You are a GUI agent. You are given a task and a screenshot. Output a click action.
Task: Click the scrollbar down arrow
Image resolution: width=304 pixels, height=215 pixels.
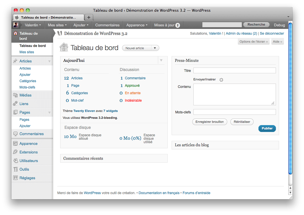[x=290, y=193]
